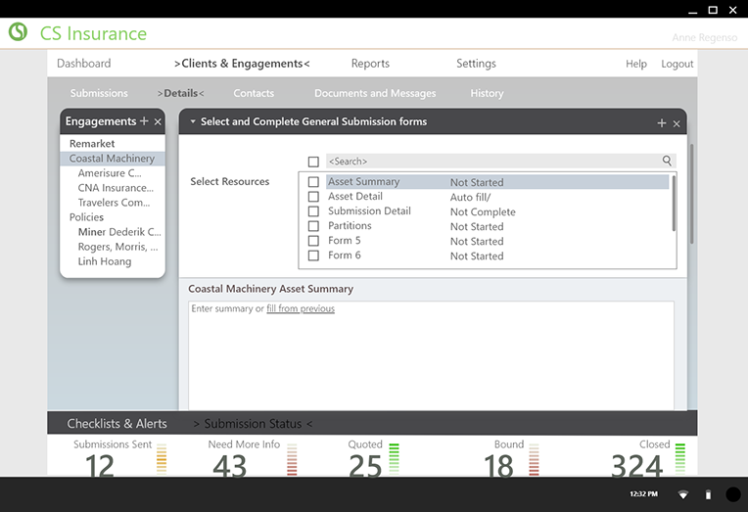
Task: Expand the Policies group in Engagements
Action: (86, 217)
